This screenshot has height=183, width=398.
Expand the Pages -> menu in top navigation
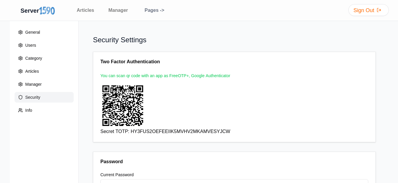coord(154,10)
